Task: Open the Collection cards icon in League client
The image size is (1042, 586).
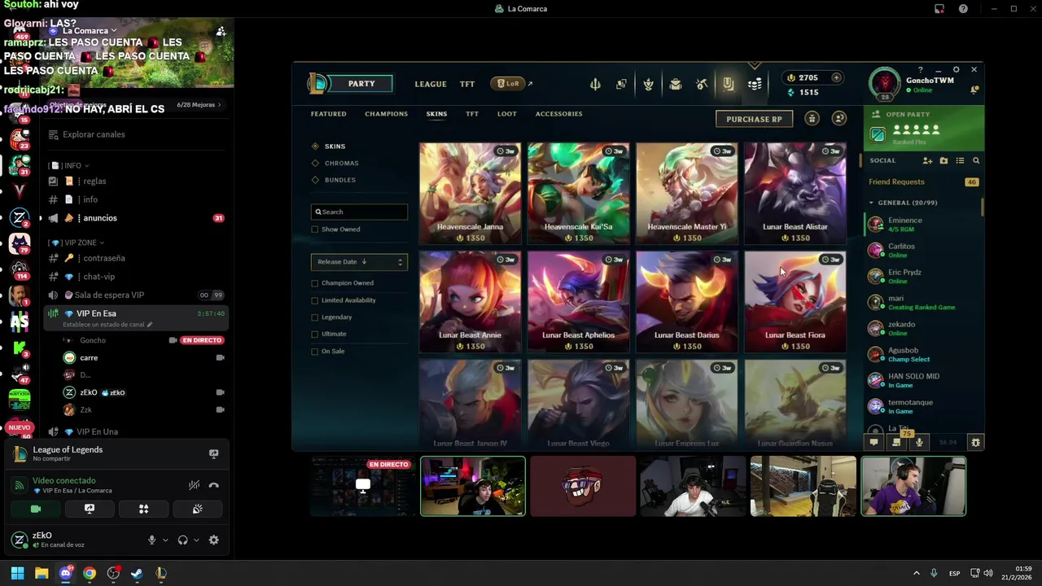Action: (622, 84)
